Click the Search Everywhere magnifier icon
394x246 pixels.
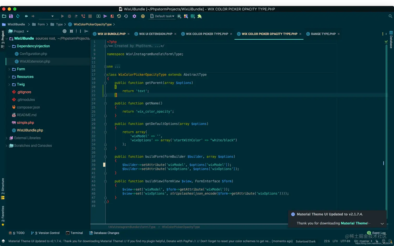(390, 16)
